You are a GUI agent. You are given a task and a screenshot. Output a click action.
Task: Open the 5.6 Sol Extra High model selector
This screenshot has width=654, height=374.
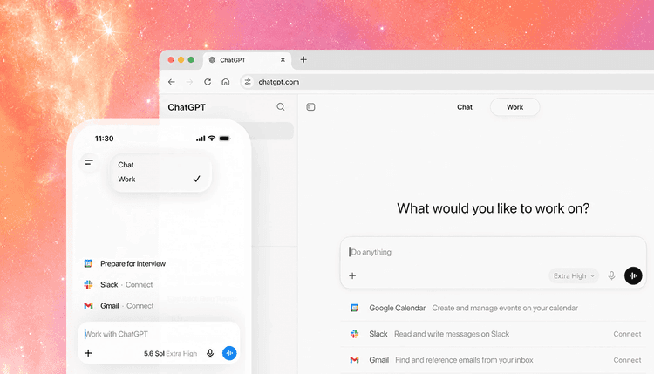click(x=170, y=354)
